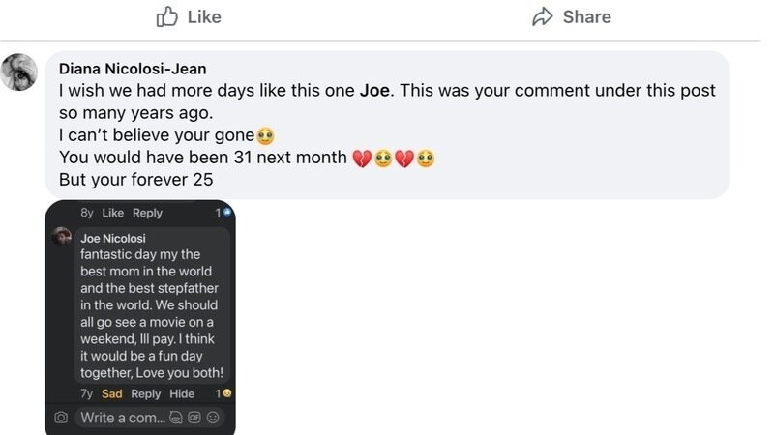
Task: Click the Like thumbs-up button
Action: (x=189, y=16)
